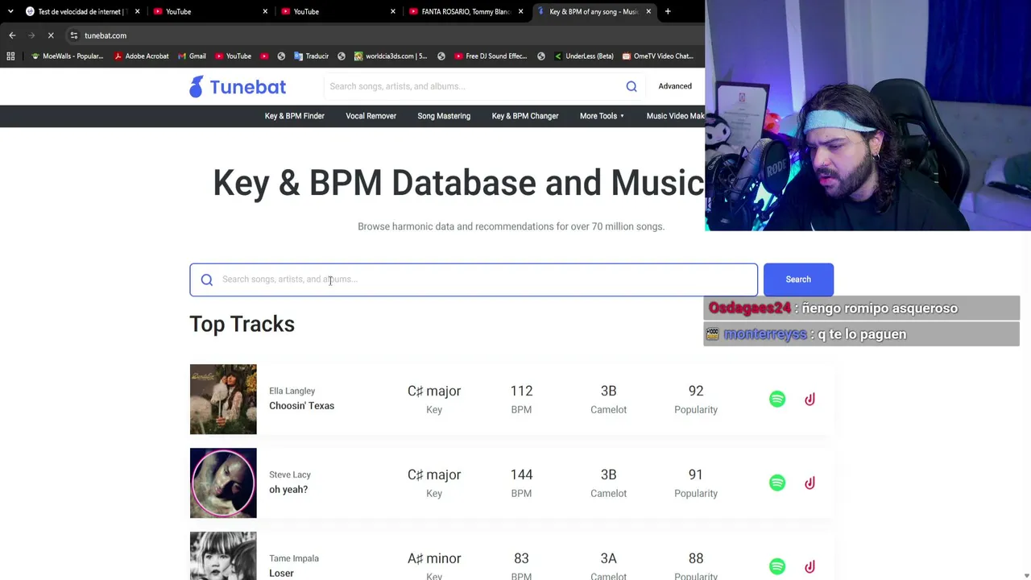The image size is (1031, 580).
Task: Click the oh yeah? album cover
Action: 223,483
